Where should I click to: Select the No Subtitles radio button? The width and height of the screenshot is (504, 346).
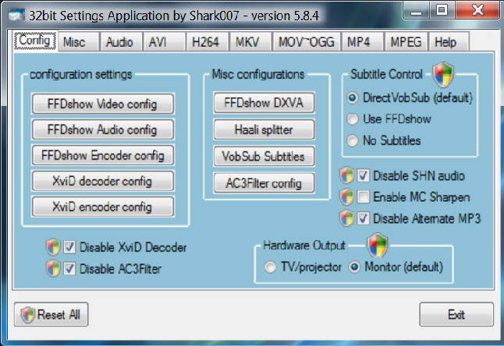coord(353,141)
